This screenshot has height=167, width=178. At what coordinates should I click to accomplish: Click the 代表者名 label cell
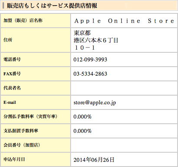point(36,88)
